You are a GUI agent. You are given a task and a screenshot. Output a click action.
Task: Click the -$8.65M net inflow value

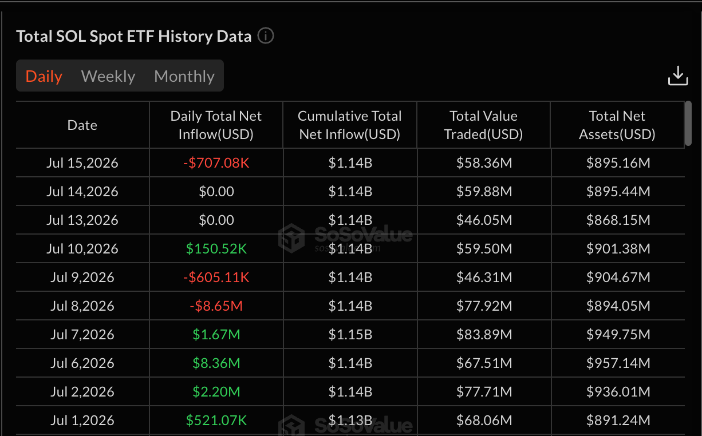(216, 306)
